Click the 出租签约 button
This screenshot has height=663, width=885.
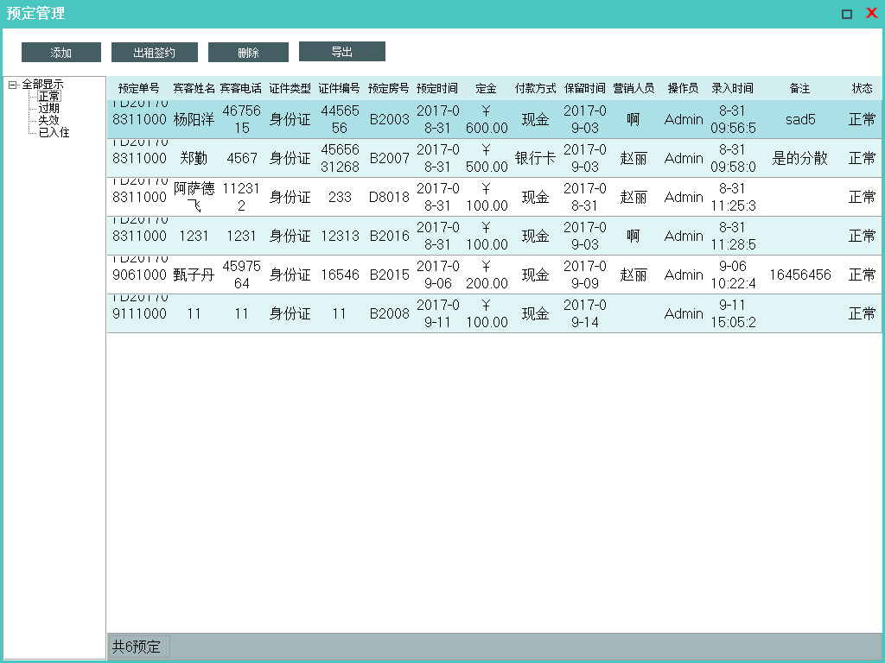[x=154, y=53]
